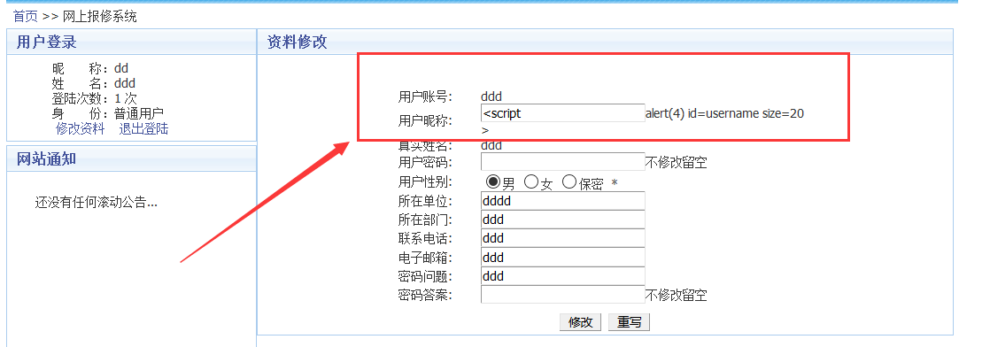Click the 登陆次数 1 次 text
990x347 pixels.
[x=94, y=98]
